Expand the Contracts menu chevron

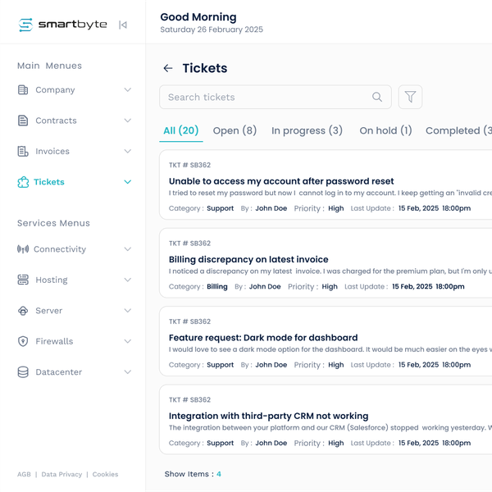(x=127, y=121)
